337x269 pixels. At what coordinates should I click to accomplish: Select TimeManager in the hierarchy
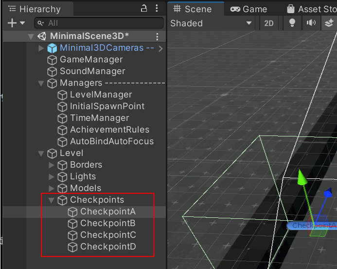[x=100, y=118]
